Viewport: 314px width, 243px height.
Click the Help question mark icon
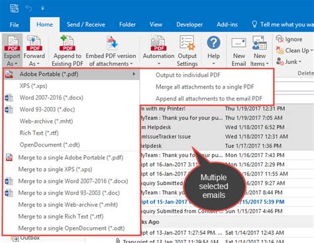[213, 43]
